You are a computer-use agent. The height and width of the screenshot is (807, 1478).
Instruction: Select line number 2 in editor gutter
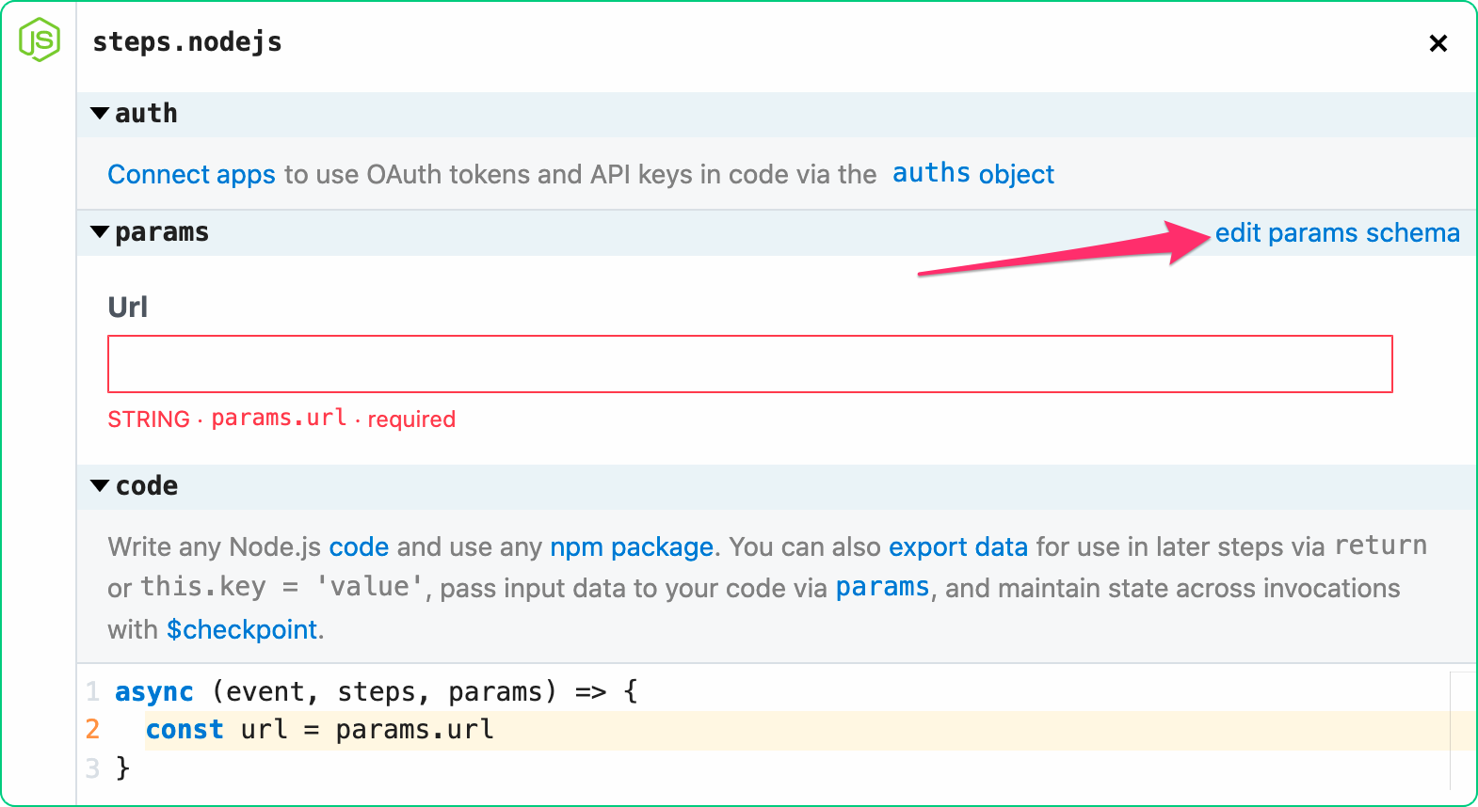(92, 731)
